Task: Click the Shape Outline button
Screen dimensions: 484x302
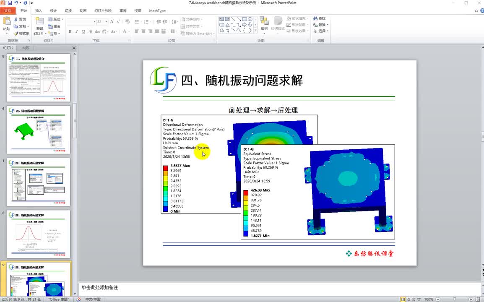Action: pyautogui.click(x=298, y=25)
